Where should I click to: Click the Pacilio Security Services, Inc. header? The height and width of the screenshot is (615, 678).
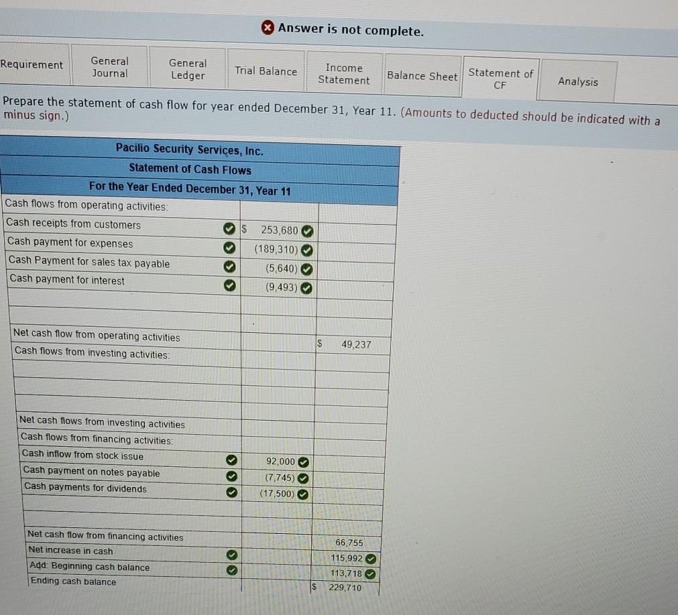(189, 150)
